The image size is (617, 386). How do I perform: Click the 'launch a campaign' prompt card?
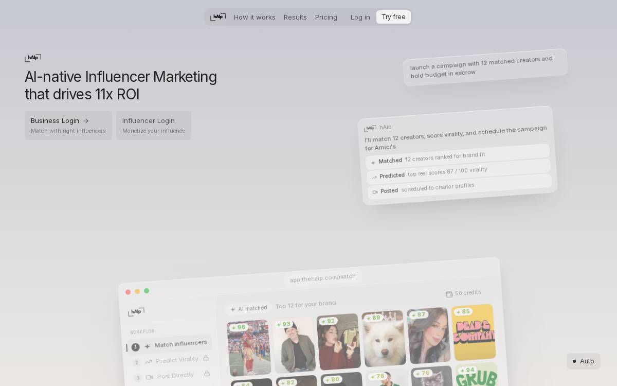coord(485,67)
